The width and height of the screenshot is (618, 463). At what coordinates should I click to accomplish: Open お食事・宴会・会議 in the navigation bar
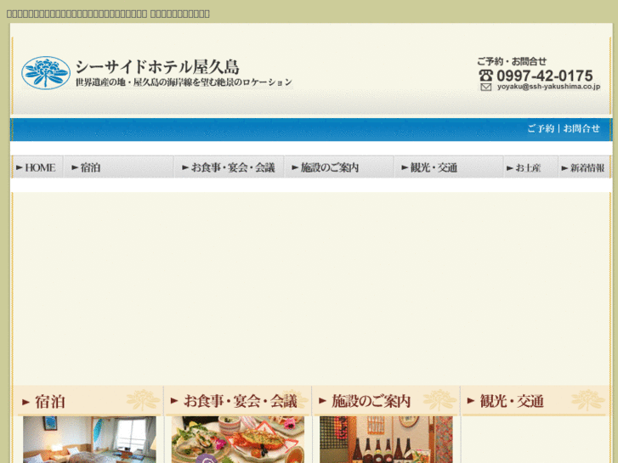point(229,167)
